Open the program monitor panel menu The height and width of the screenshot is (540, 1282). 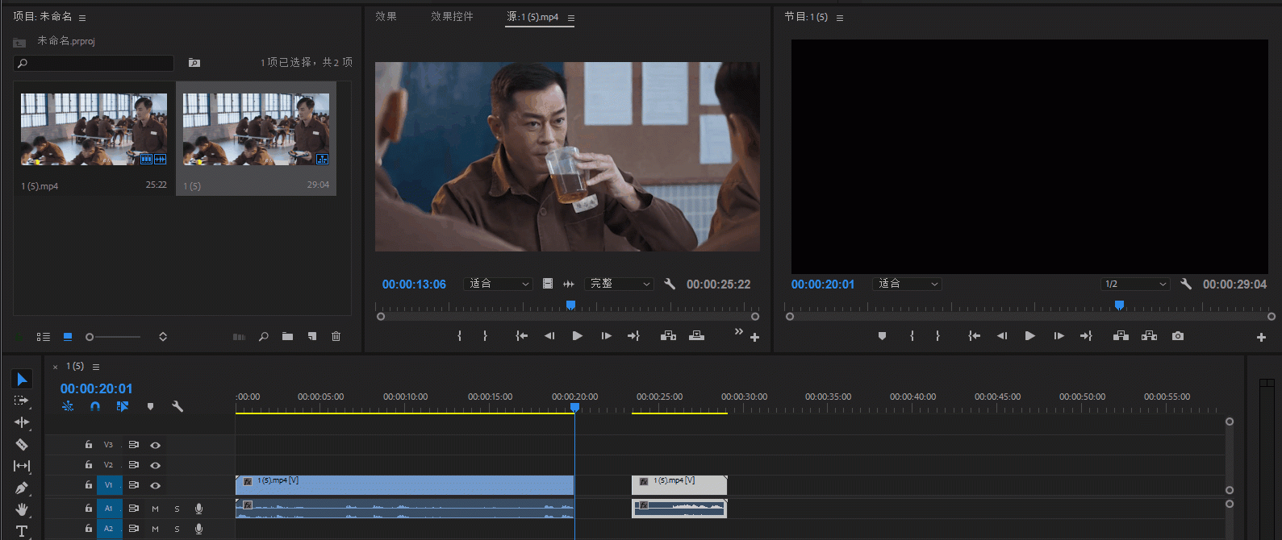(x=840, y=18)
